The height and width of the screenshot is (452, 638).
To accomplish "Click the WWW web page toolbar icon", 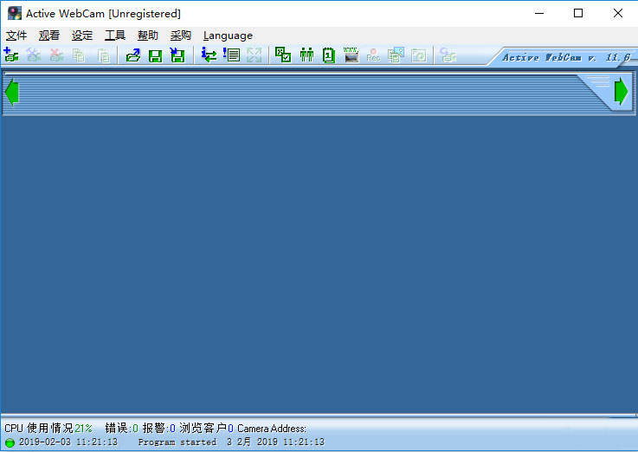I will (351, 55).
